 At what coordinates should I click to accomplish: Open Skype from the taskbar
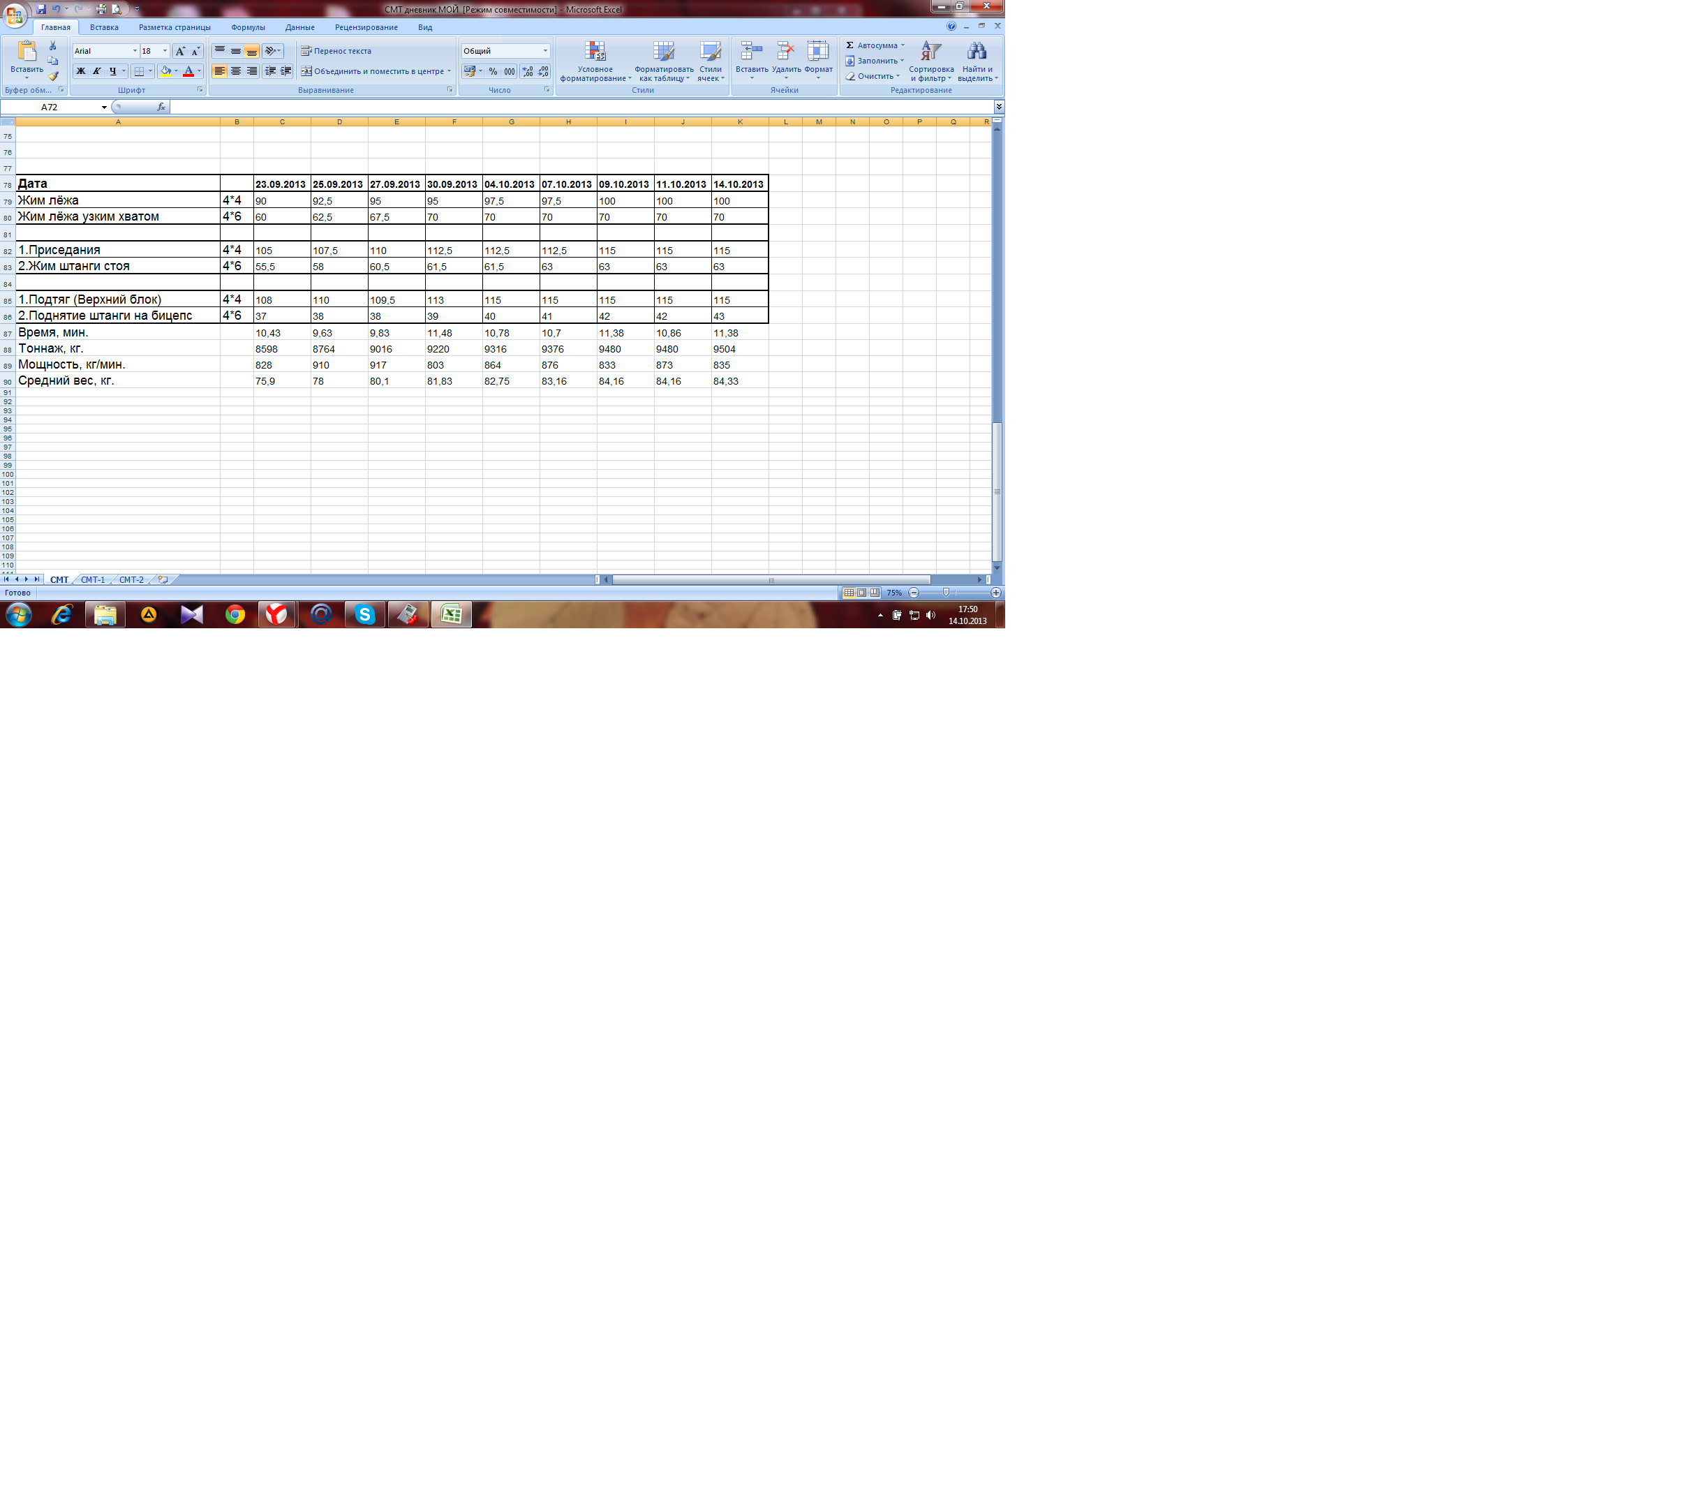365,614
